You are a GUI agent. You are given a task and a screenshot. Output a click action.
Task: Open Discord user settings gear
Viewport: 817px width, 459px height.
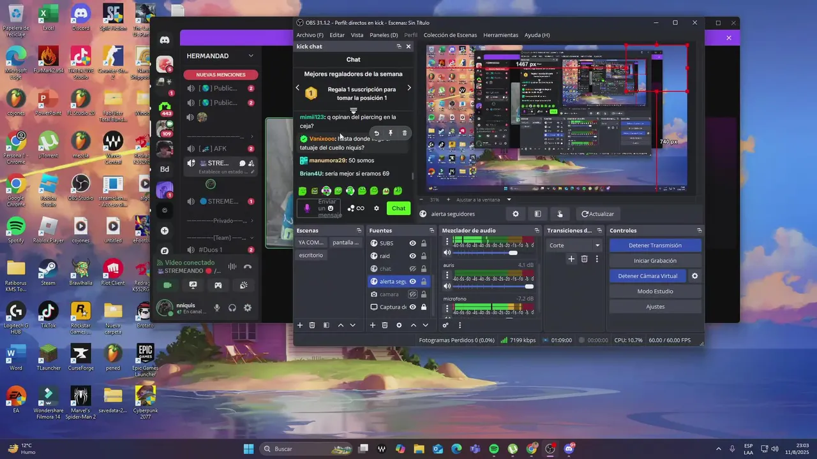coord(248,308)
